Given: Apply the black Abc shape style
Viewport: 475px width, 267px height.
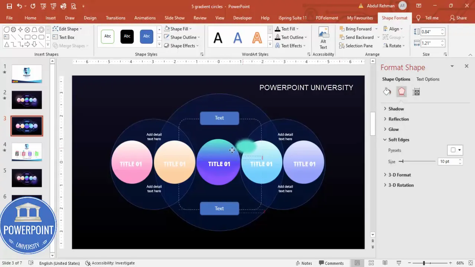Looking at the screenshot, I should pos(127,36).
